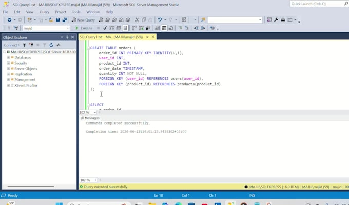Open the majid database dropdown
The height and width of the screenshot is (205, 349).
(68, 28)
